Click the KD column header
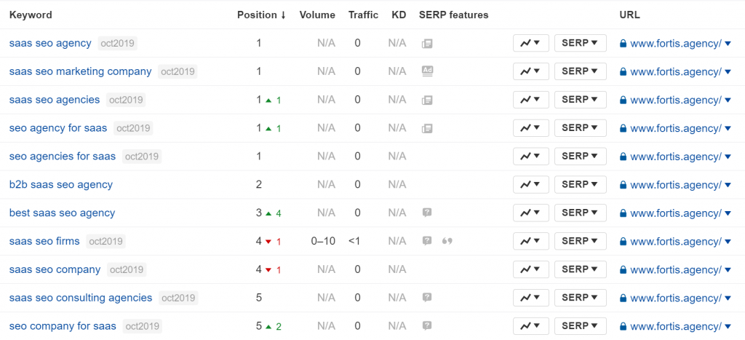745x340 pixels. [x=399, y=15]
